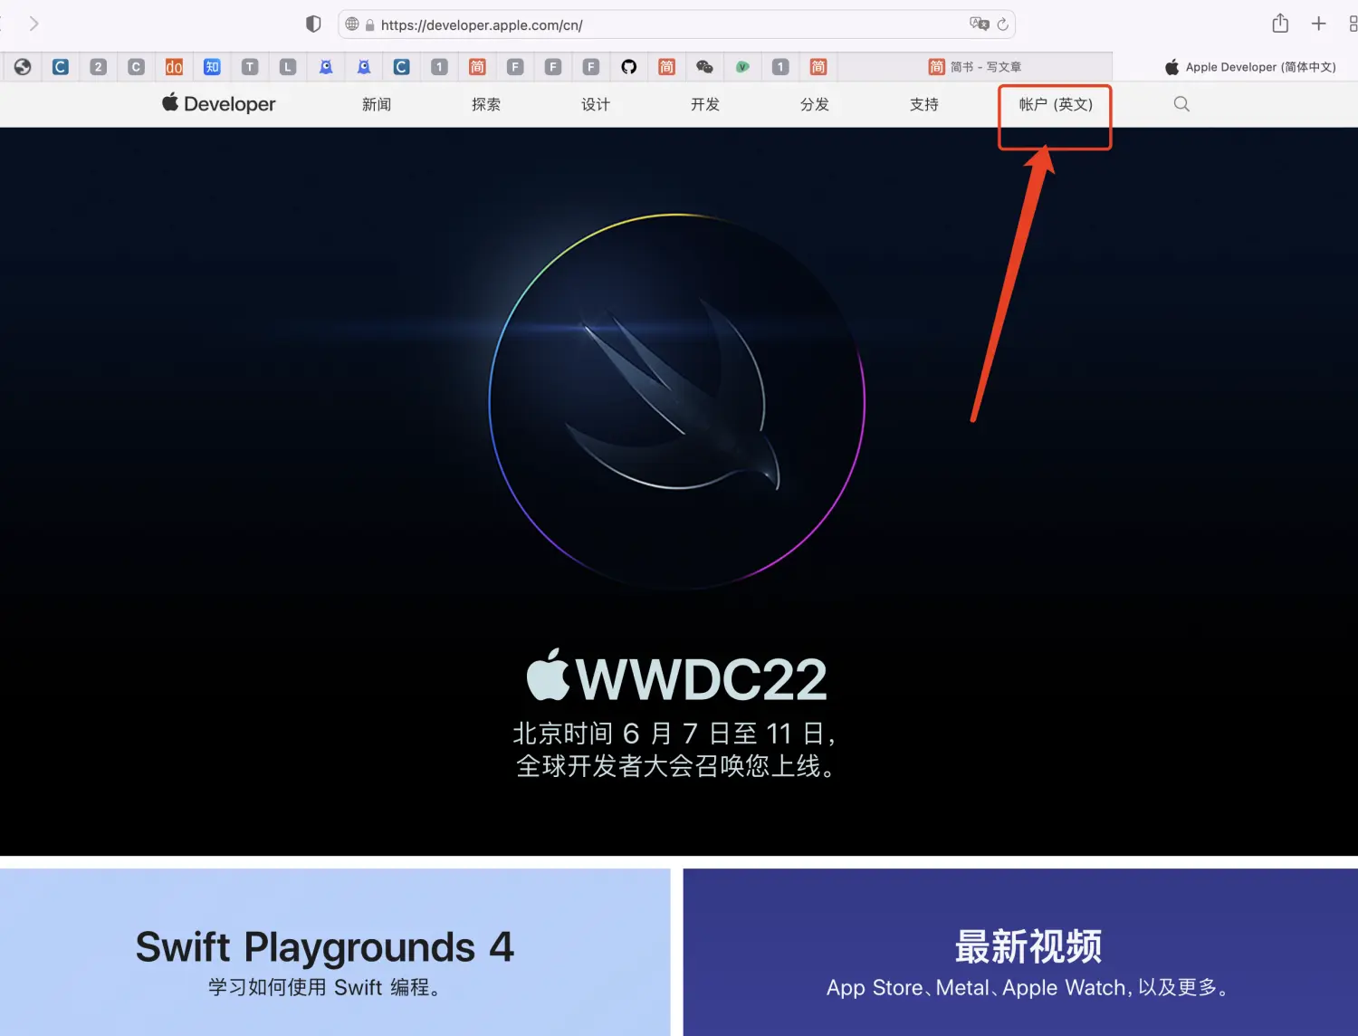This screenshot has height=1036, width=1358.
Task: Click the address bar URL field
Action: tap(634, 25)
